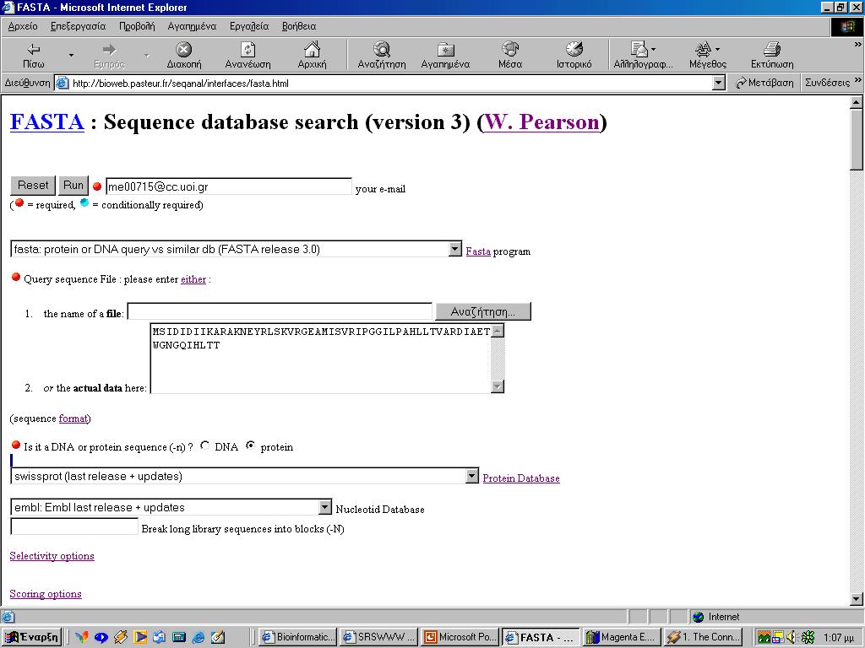
Task: Click the page scrollbar down arrow
Action: (x=857, y=599)
